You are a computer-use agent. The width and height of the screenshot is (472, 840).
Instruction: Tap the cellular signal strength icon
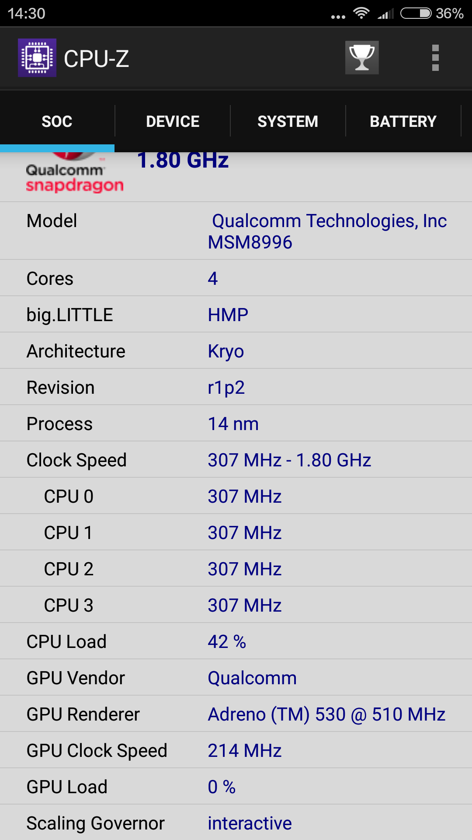[386, 14]
